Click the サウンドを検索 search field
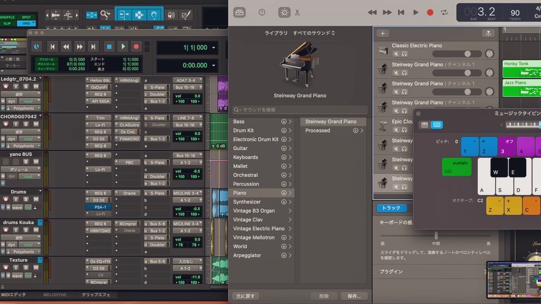Viewport: 541px width, 304px height. click(300, 110)
